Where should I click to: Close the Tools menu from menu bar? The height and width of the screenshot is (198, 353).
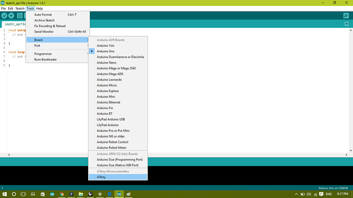coord(30,8)
